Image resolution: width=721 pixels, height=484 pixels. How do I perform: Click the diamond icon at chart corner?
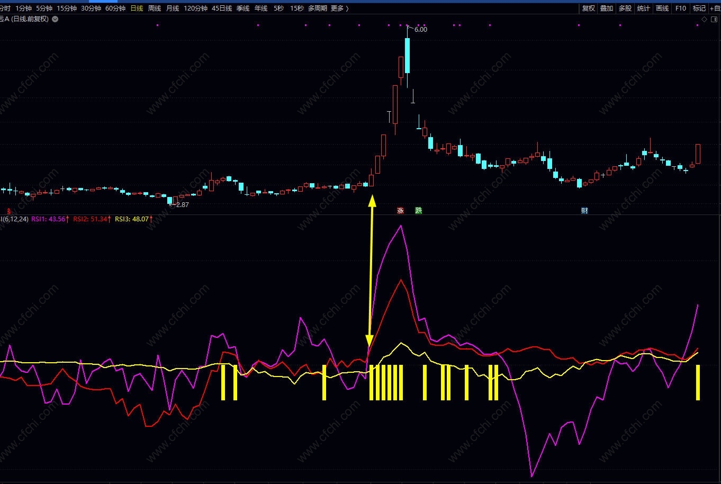click(x=704, y=20)
